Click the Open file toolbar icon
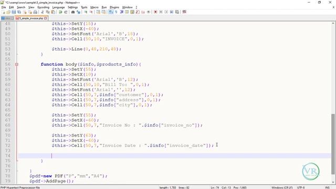This screenshot has width=336, height=189. coord(8,12)
